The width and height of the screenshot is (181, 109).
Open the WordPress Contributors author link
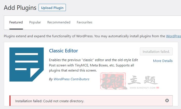point(71,79)
